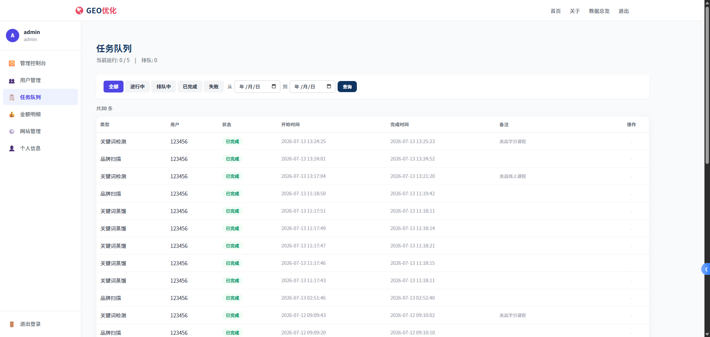The height and width of the screenshot is (337, 710).
Task: Click the admin username in sidebar
Action: (32, 32)
